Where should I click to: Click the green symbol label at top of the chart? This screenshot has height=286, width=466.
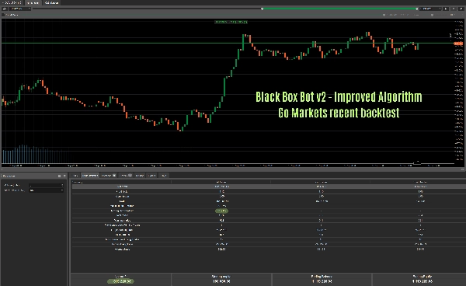click(231, 22)
